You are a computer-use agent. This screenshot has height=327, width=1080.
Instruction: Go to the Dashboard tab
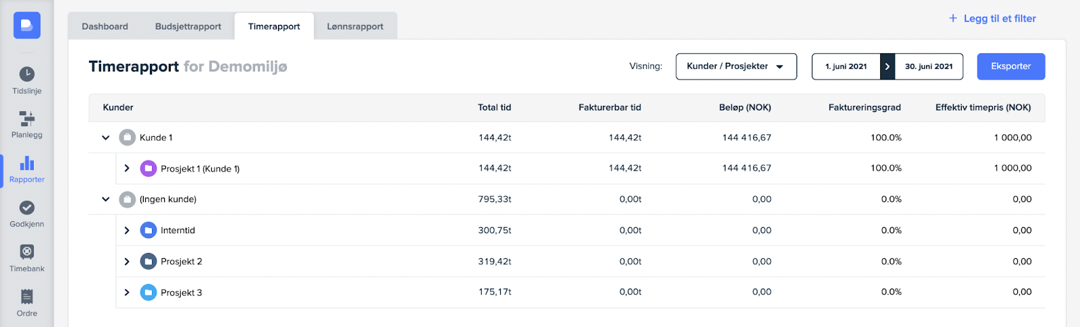coord(105,26)
